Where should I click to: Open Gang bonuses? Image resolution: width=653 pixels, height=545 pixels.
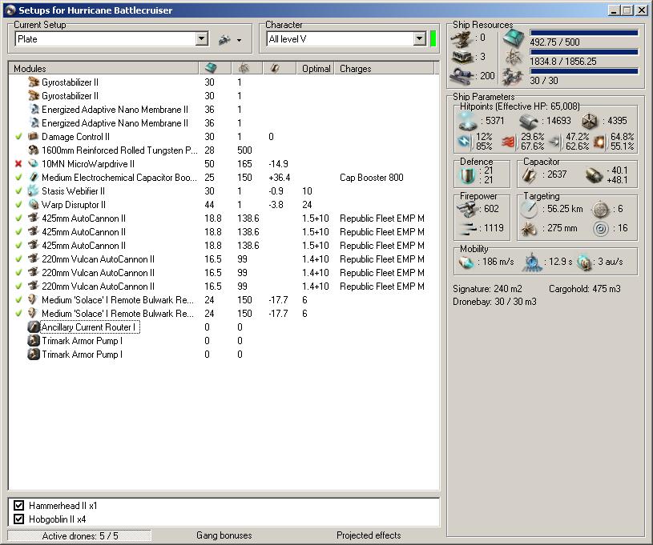coord(224,535)
